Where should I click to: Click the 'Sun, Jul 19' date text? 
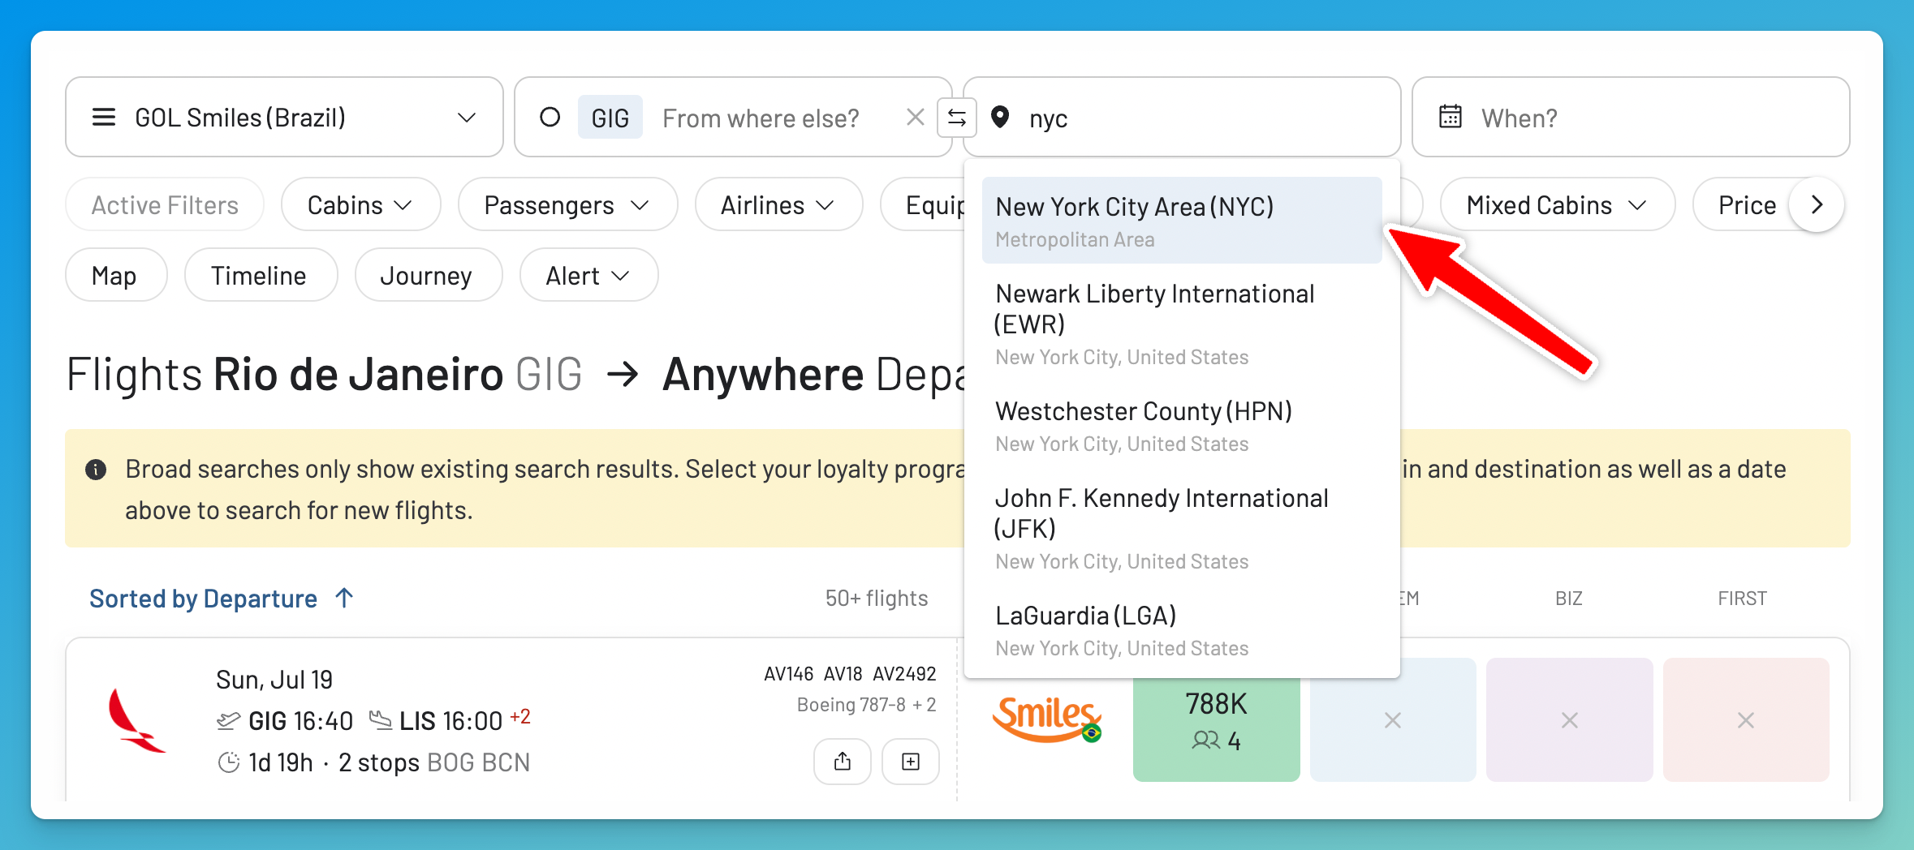coord(274,680)
